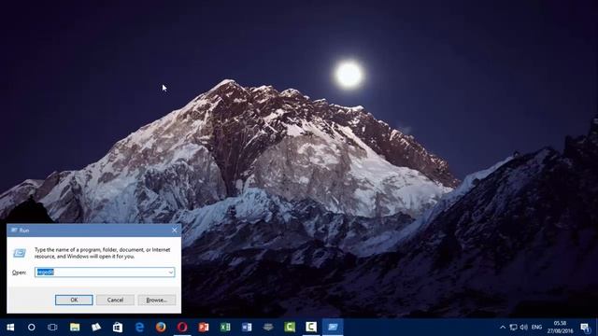Switch to the Opera browser
Image resolution: width=598 pixels, height=336 pixels.
tap(182, 327)
